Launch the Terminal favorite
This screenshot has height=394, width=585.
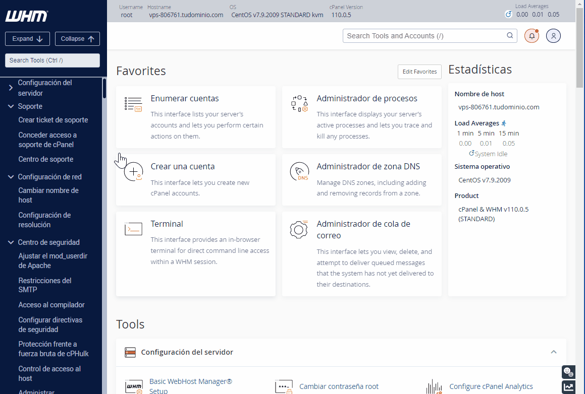pos(167,224)
